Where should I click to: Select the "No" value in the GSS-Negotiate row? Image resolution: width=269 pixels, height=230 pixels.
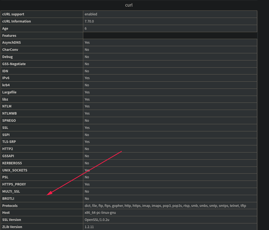[87, 64]
